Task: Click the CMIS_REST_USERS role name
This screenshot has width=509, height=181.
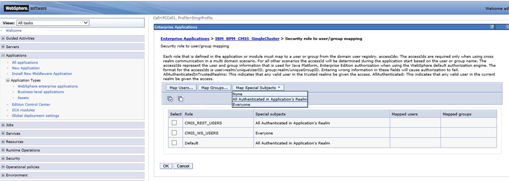Action: (x=203, y=123)
